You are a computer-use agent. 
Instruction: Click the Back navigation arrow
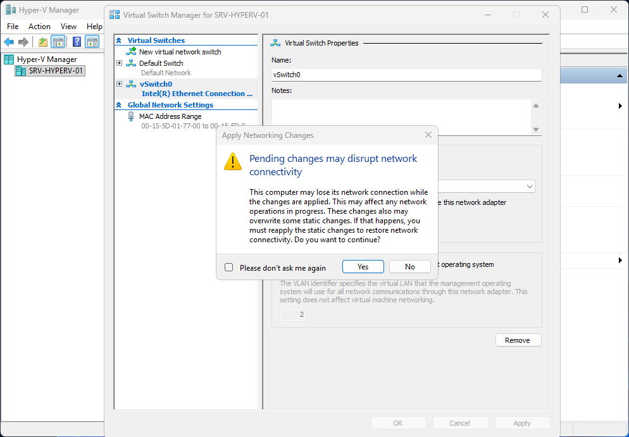click(x=8, y=42)
